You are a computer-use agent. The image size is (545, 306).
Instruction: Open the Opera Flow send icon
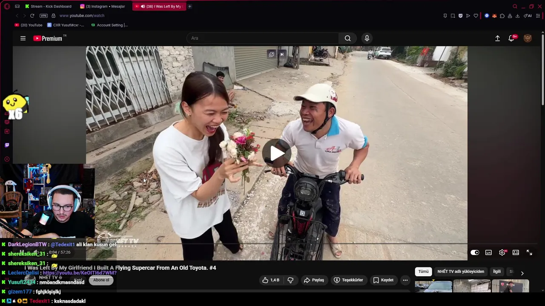point(468,16)
